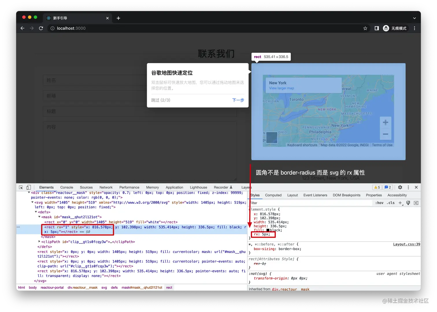Open the Lighthouse panel
Viewport: 437px width, 312px height.
[199, 187]
